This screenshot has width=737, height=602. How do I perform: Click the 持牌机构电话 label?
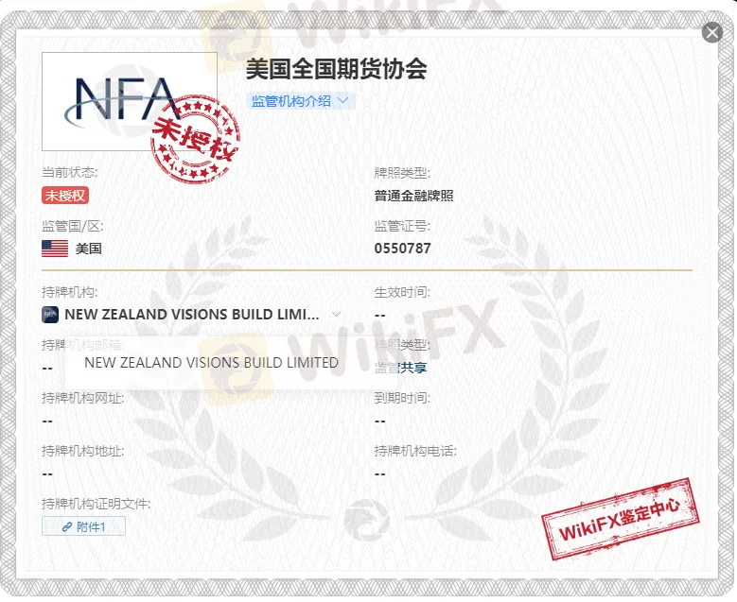(x=415, y=452)
